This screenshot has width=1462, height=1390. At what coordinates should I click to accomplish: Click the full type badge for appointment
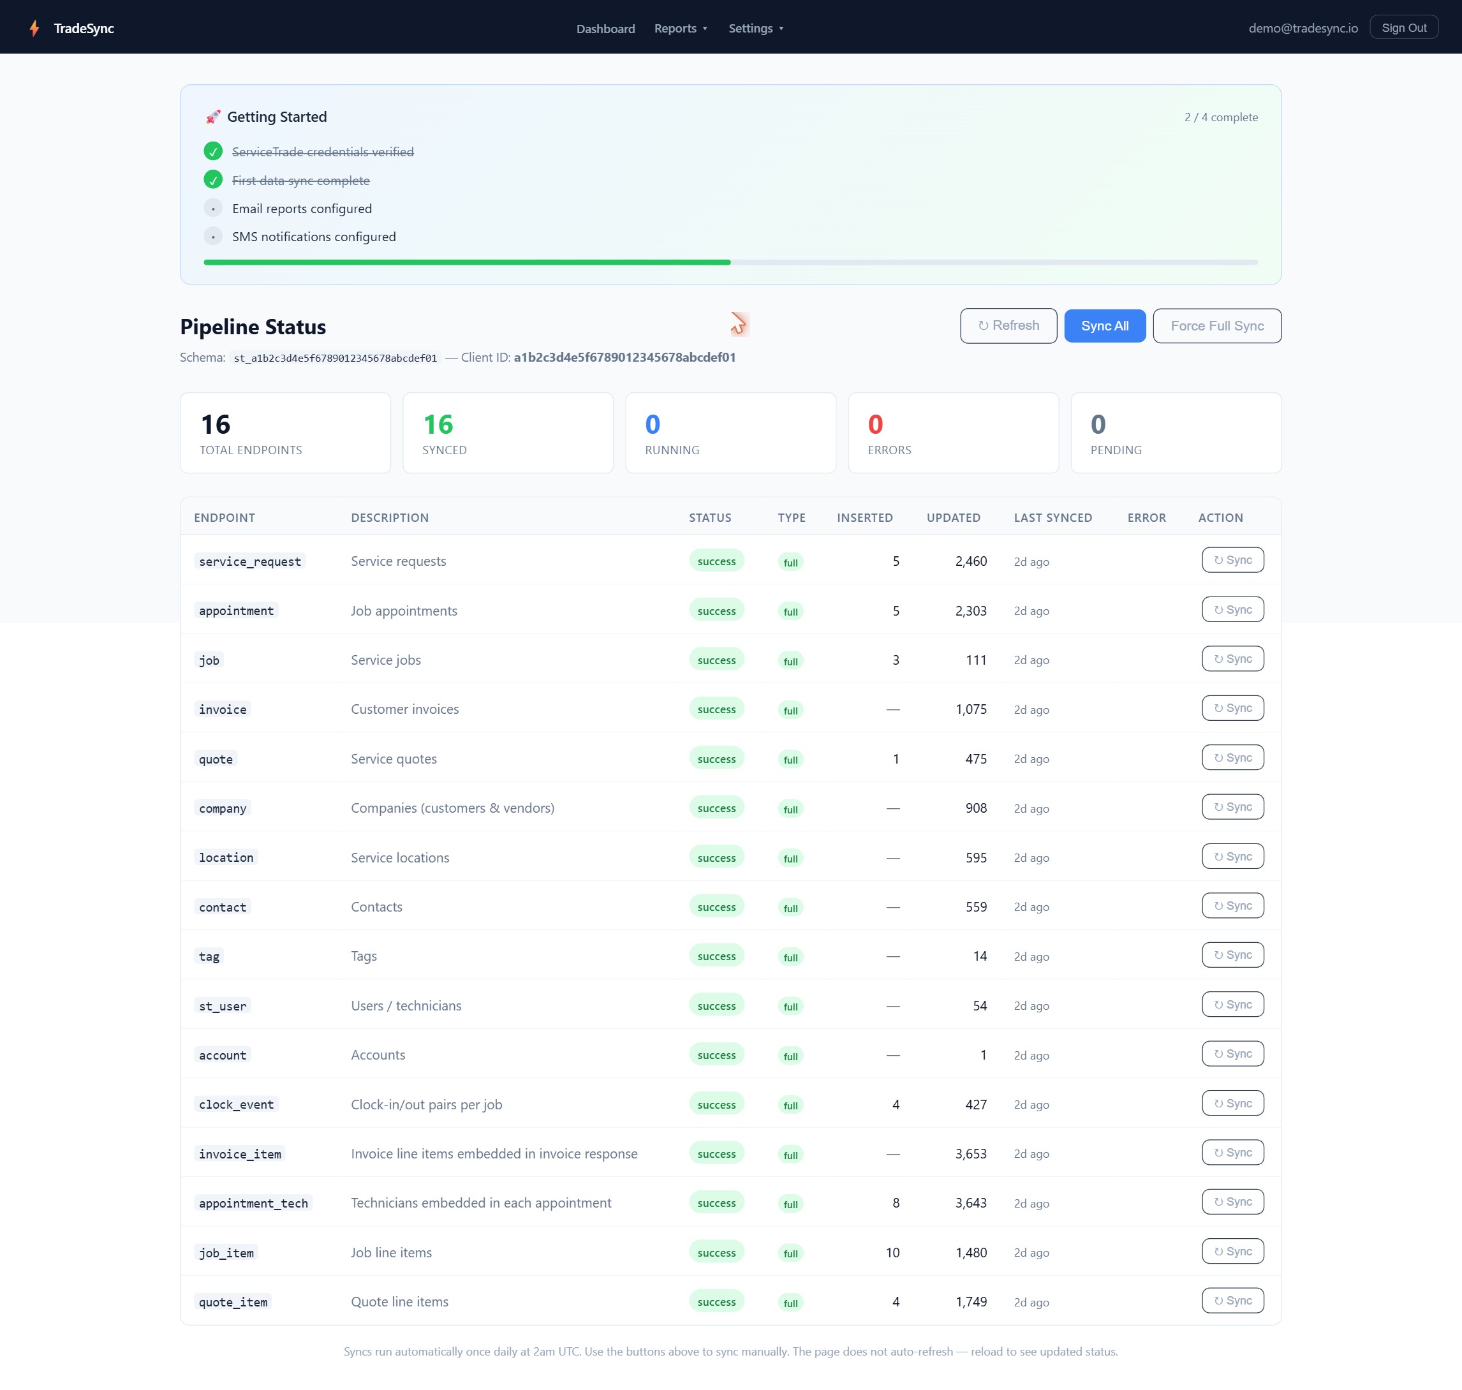tap(791, 611)
